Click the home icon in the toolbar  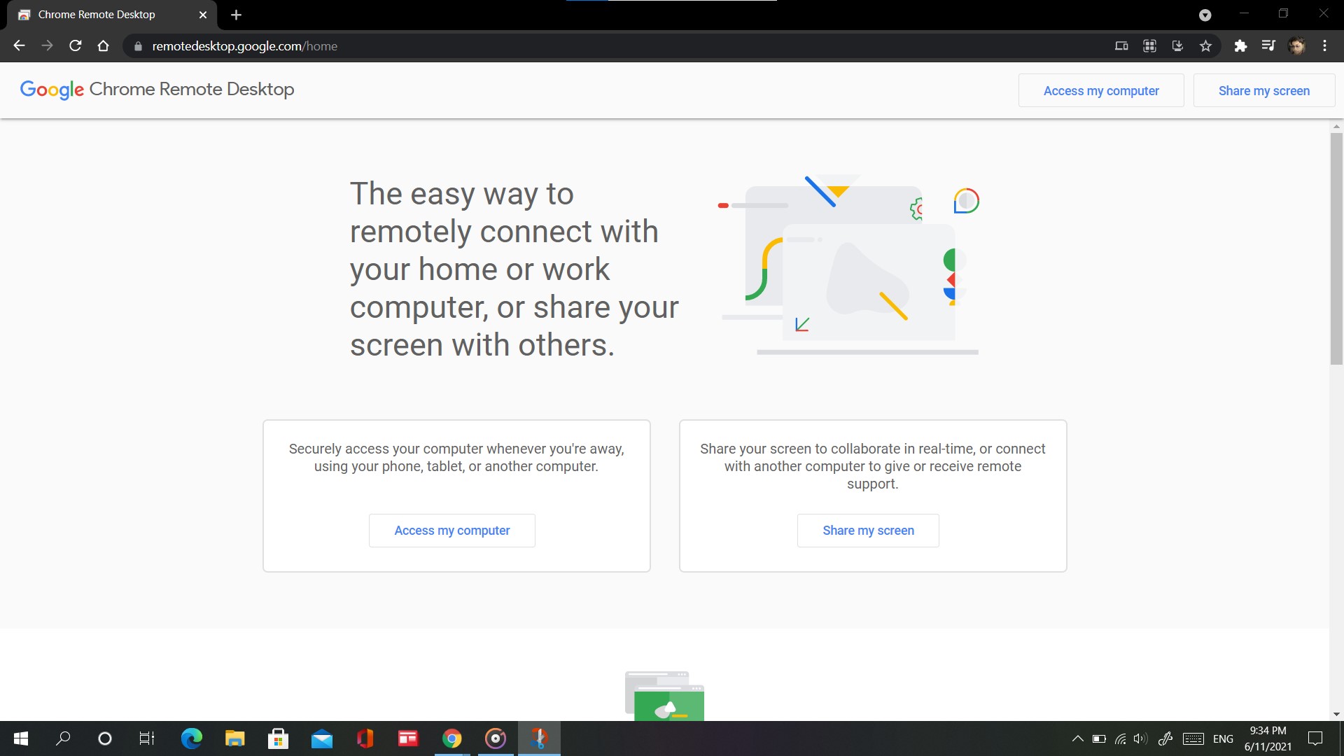click(x=104, y=46)
